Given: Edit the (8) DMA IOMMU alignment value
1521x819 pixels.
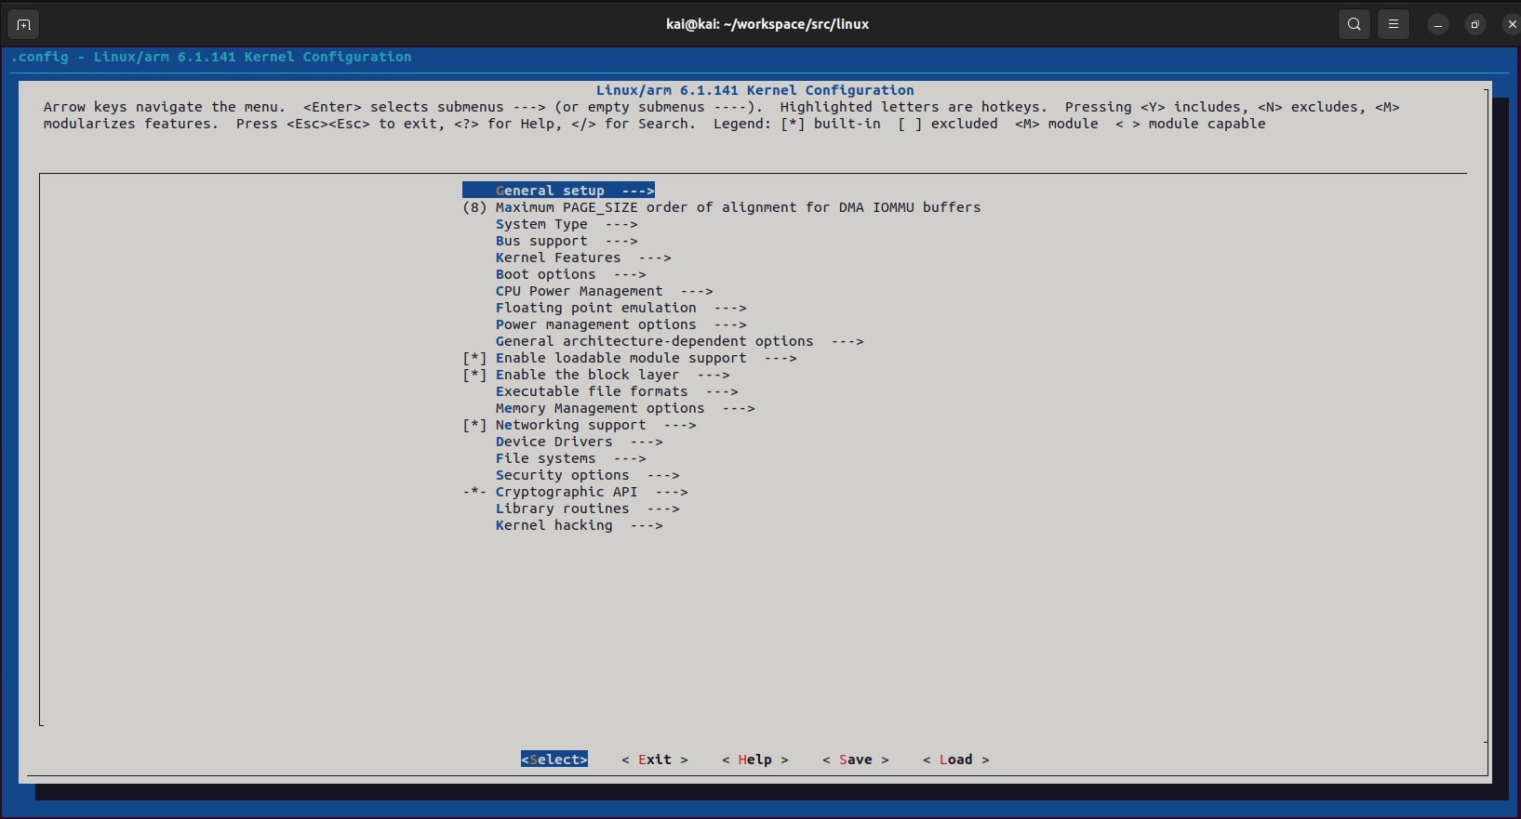Looking at the screenshot, I should point(474,207).
